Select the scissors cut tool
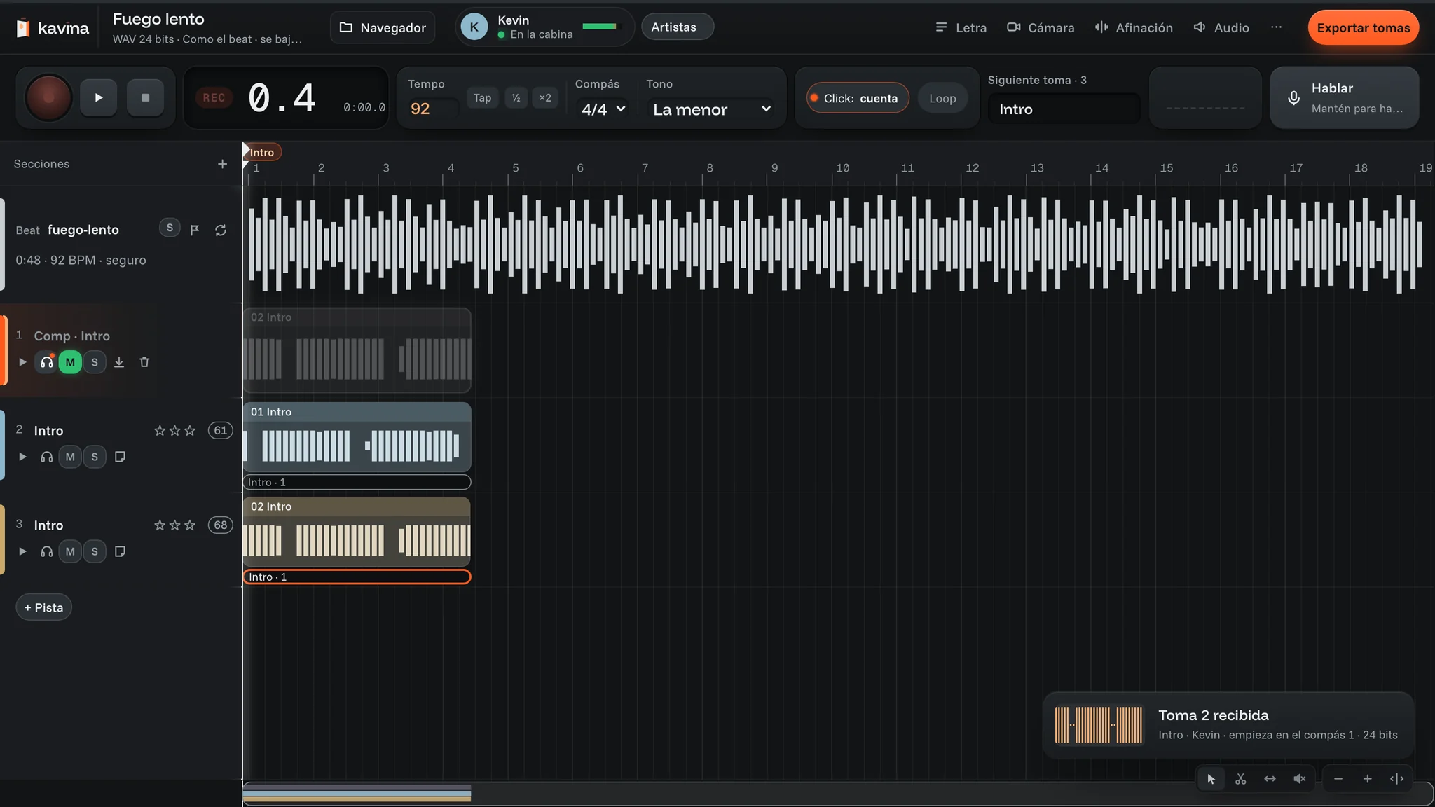The width and height of the screenshot is (1435, 807). pyautogui.click(x=1240, y=779)
